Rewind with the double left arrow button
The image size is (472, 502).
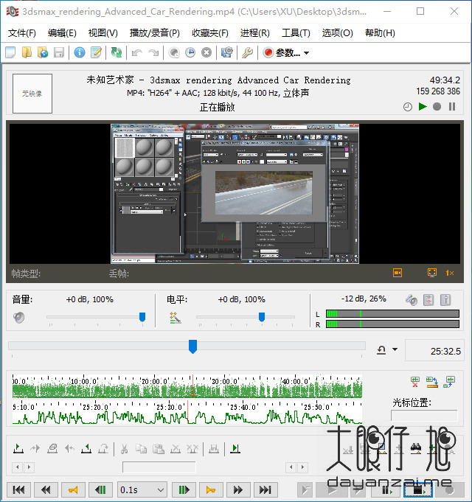tap(46, 489)
